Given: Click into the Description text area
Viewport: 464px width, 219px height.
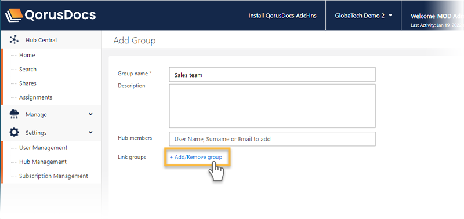Looking at the screenshot, I should (x=272, y=106).
